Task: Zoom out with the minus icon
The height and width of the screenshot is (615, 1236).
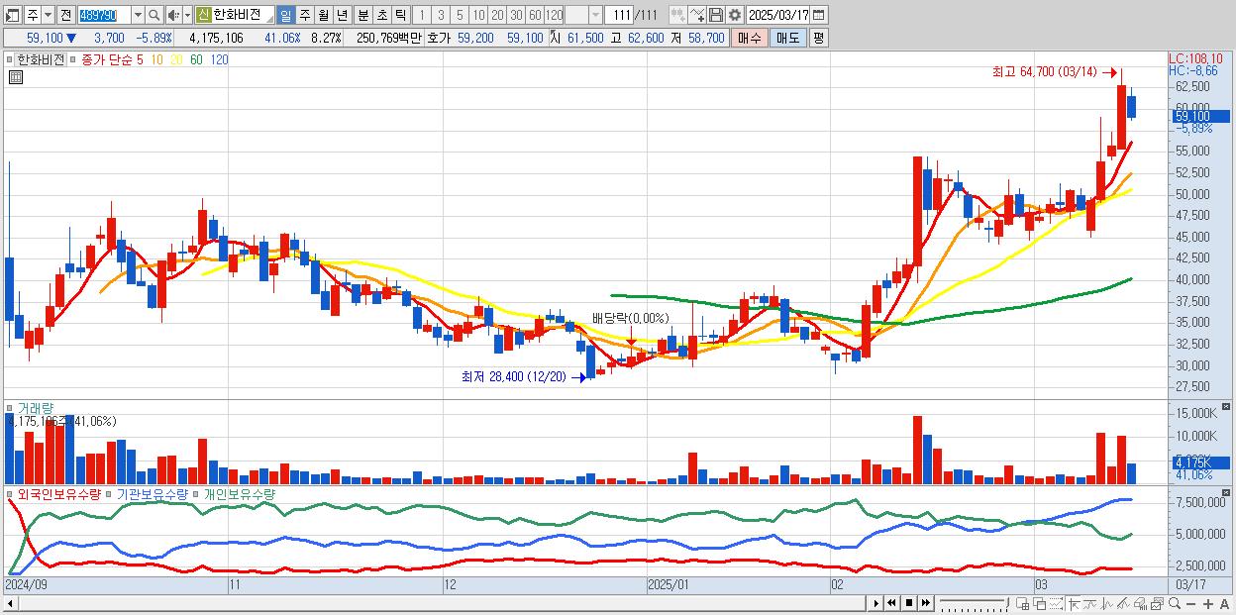Action: 1191,603
